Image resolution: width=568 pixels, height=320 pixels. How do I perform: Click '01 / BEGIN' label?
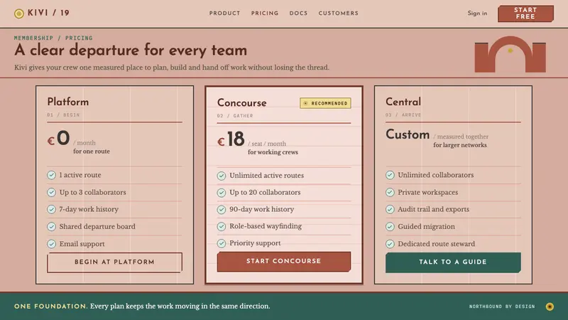click(x=63, y=115)
